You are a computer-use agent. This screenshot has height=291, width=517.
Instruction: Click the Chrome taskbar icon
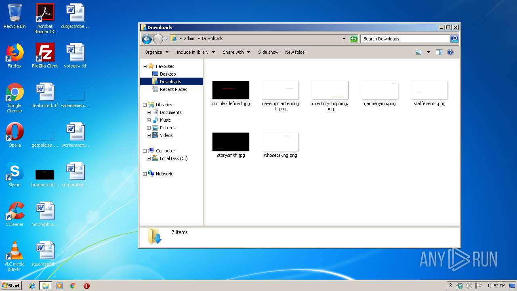[73, 286]
